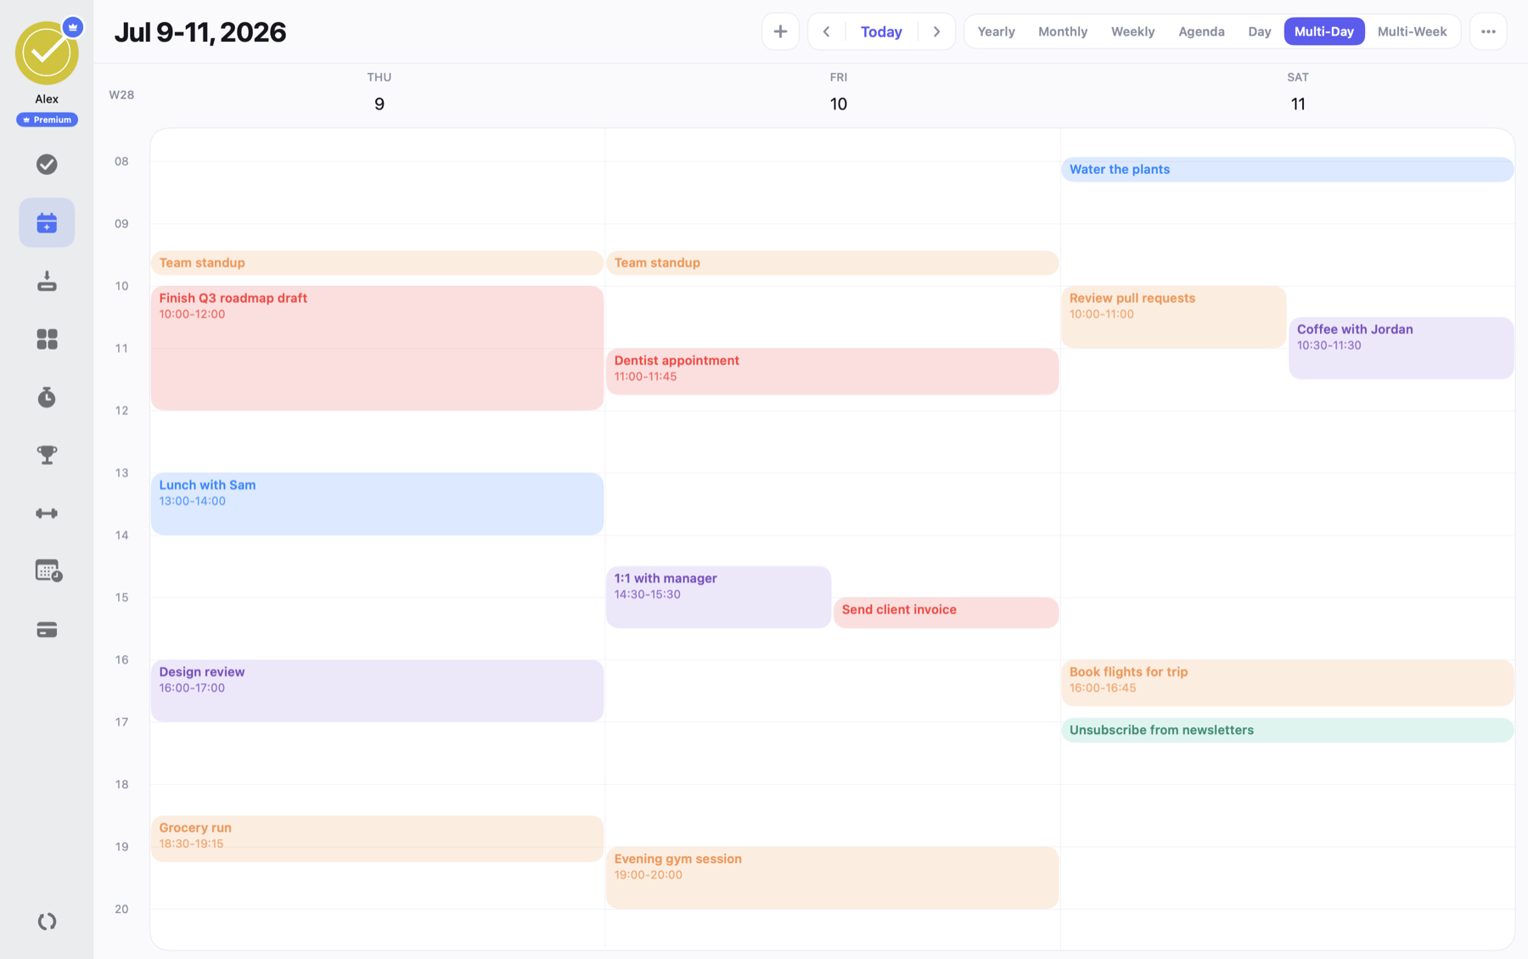Open the Tasks checkmark sidebar icon
Screen dimensions: 1528x959
pos(47,165)
